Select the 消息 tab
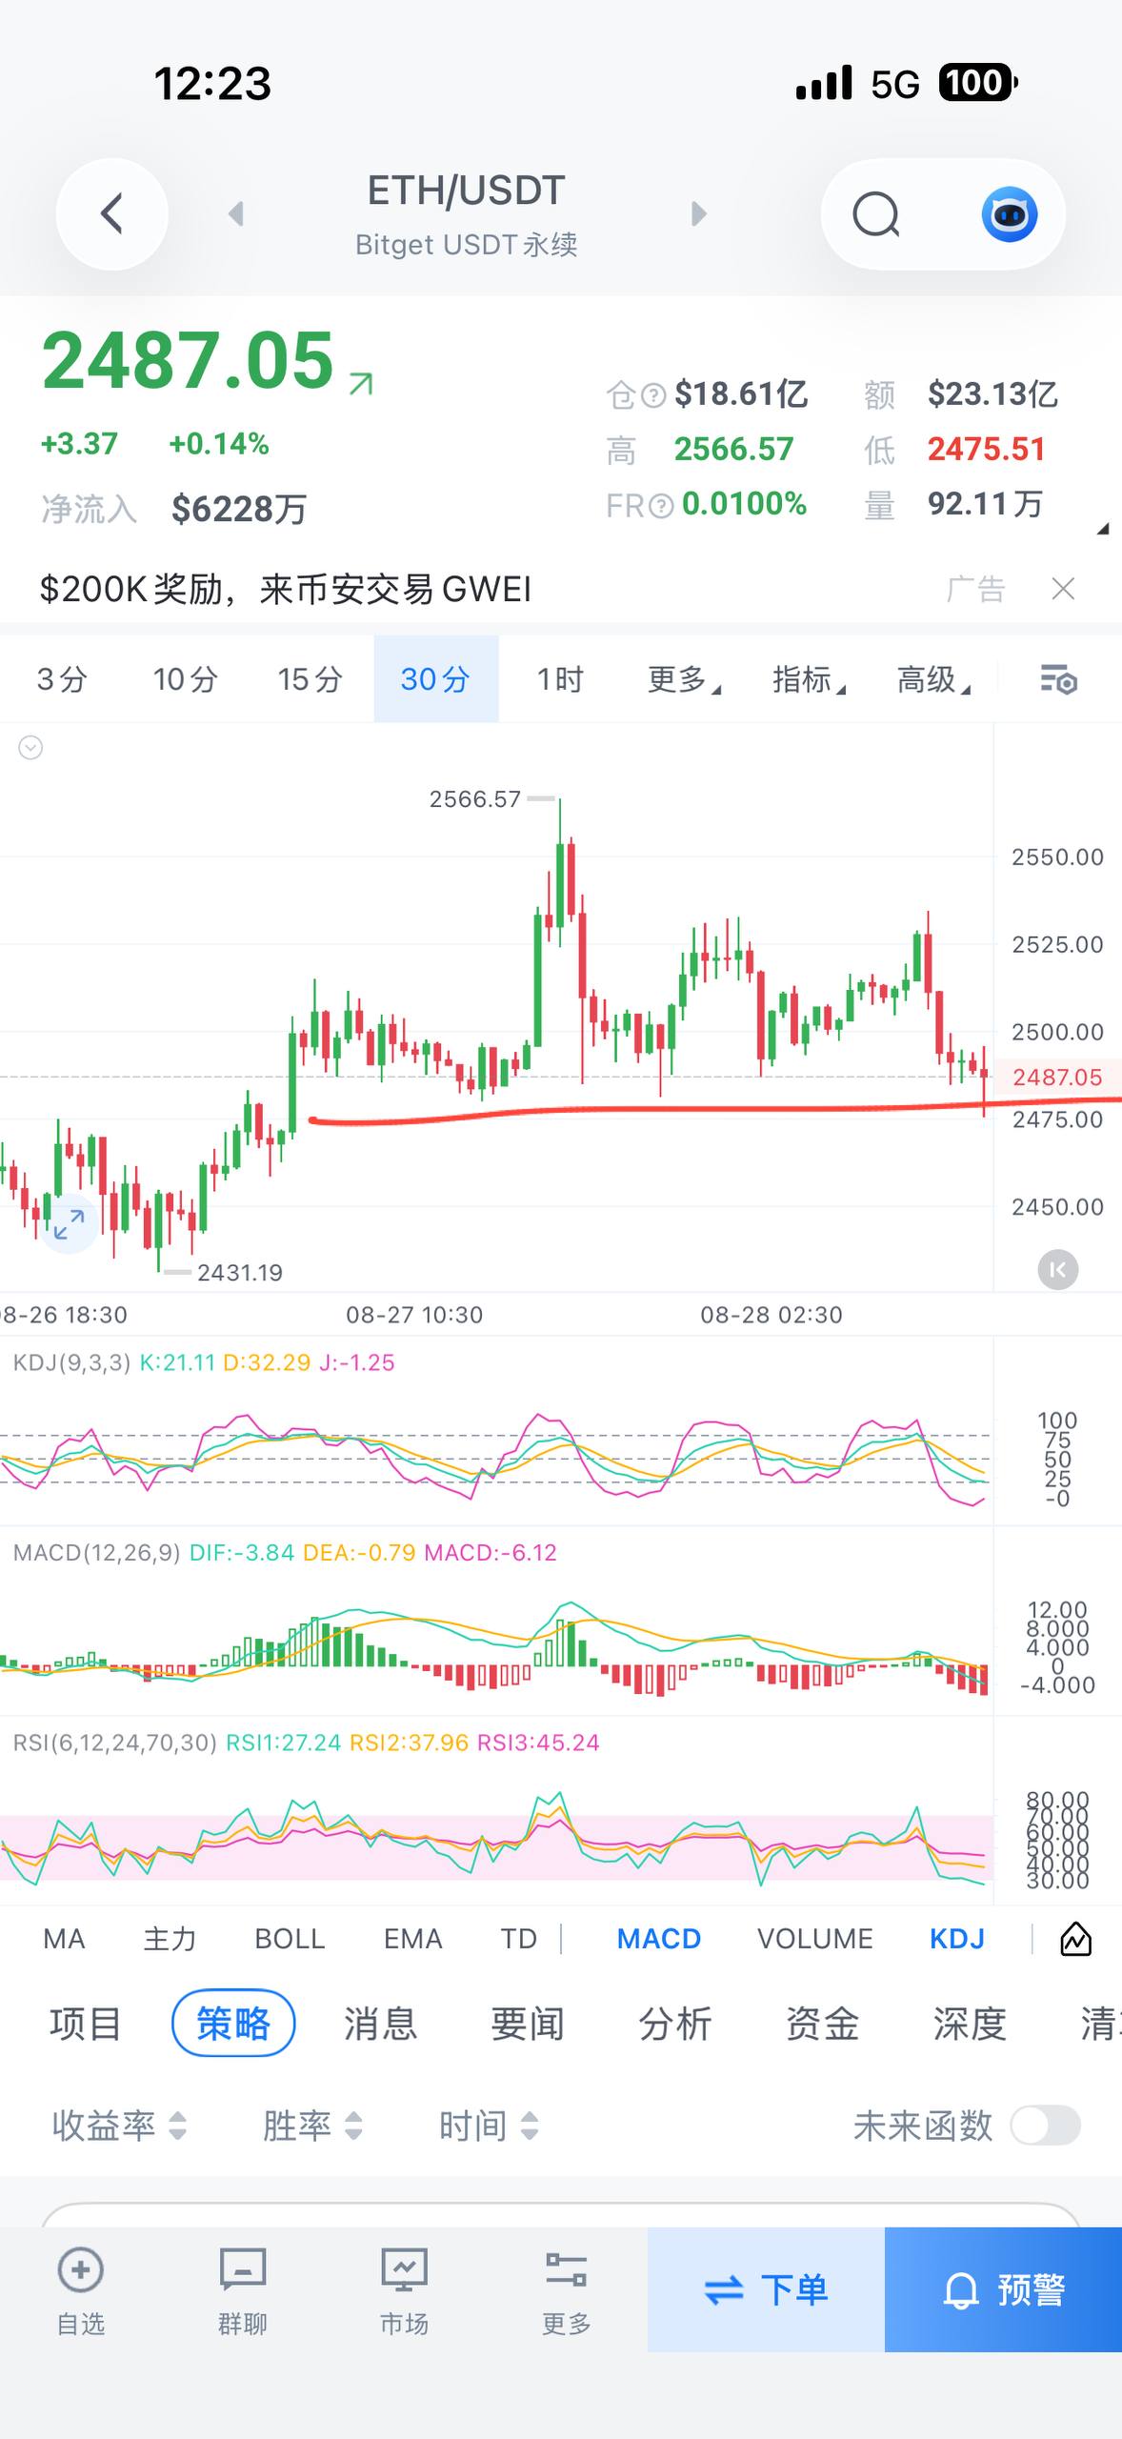The height and width of the screenshot is (2439, 1122). point(381,2024)
